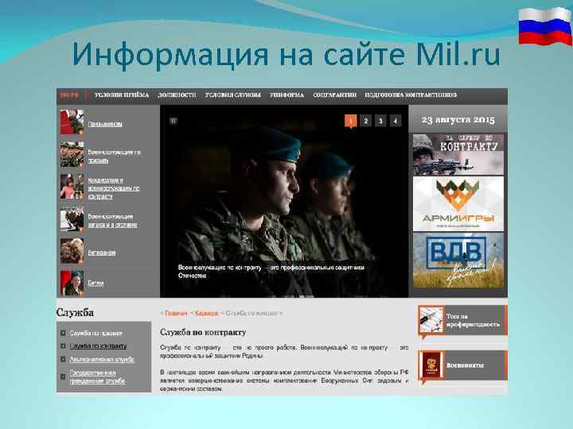Open Военнослужащим по призыву link
Viewport: 573px width, 429px height.
tap(114, 157)
